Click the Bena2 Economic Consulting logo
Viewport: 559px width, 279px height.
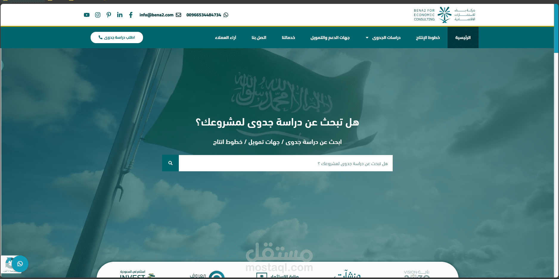[x=444, y=15]
